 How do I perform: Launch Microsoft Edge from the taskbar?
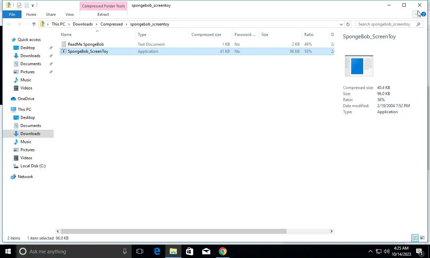pos(157,251)
